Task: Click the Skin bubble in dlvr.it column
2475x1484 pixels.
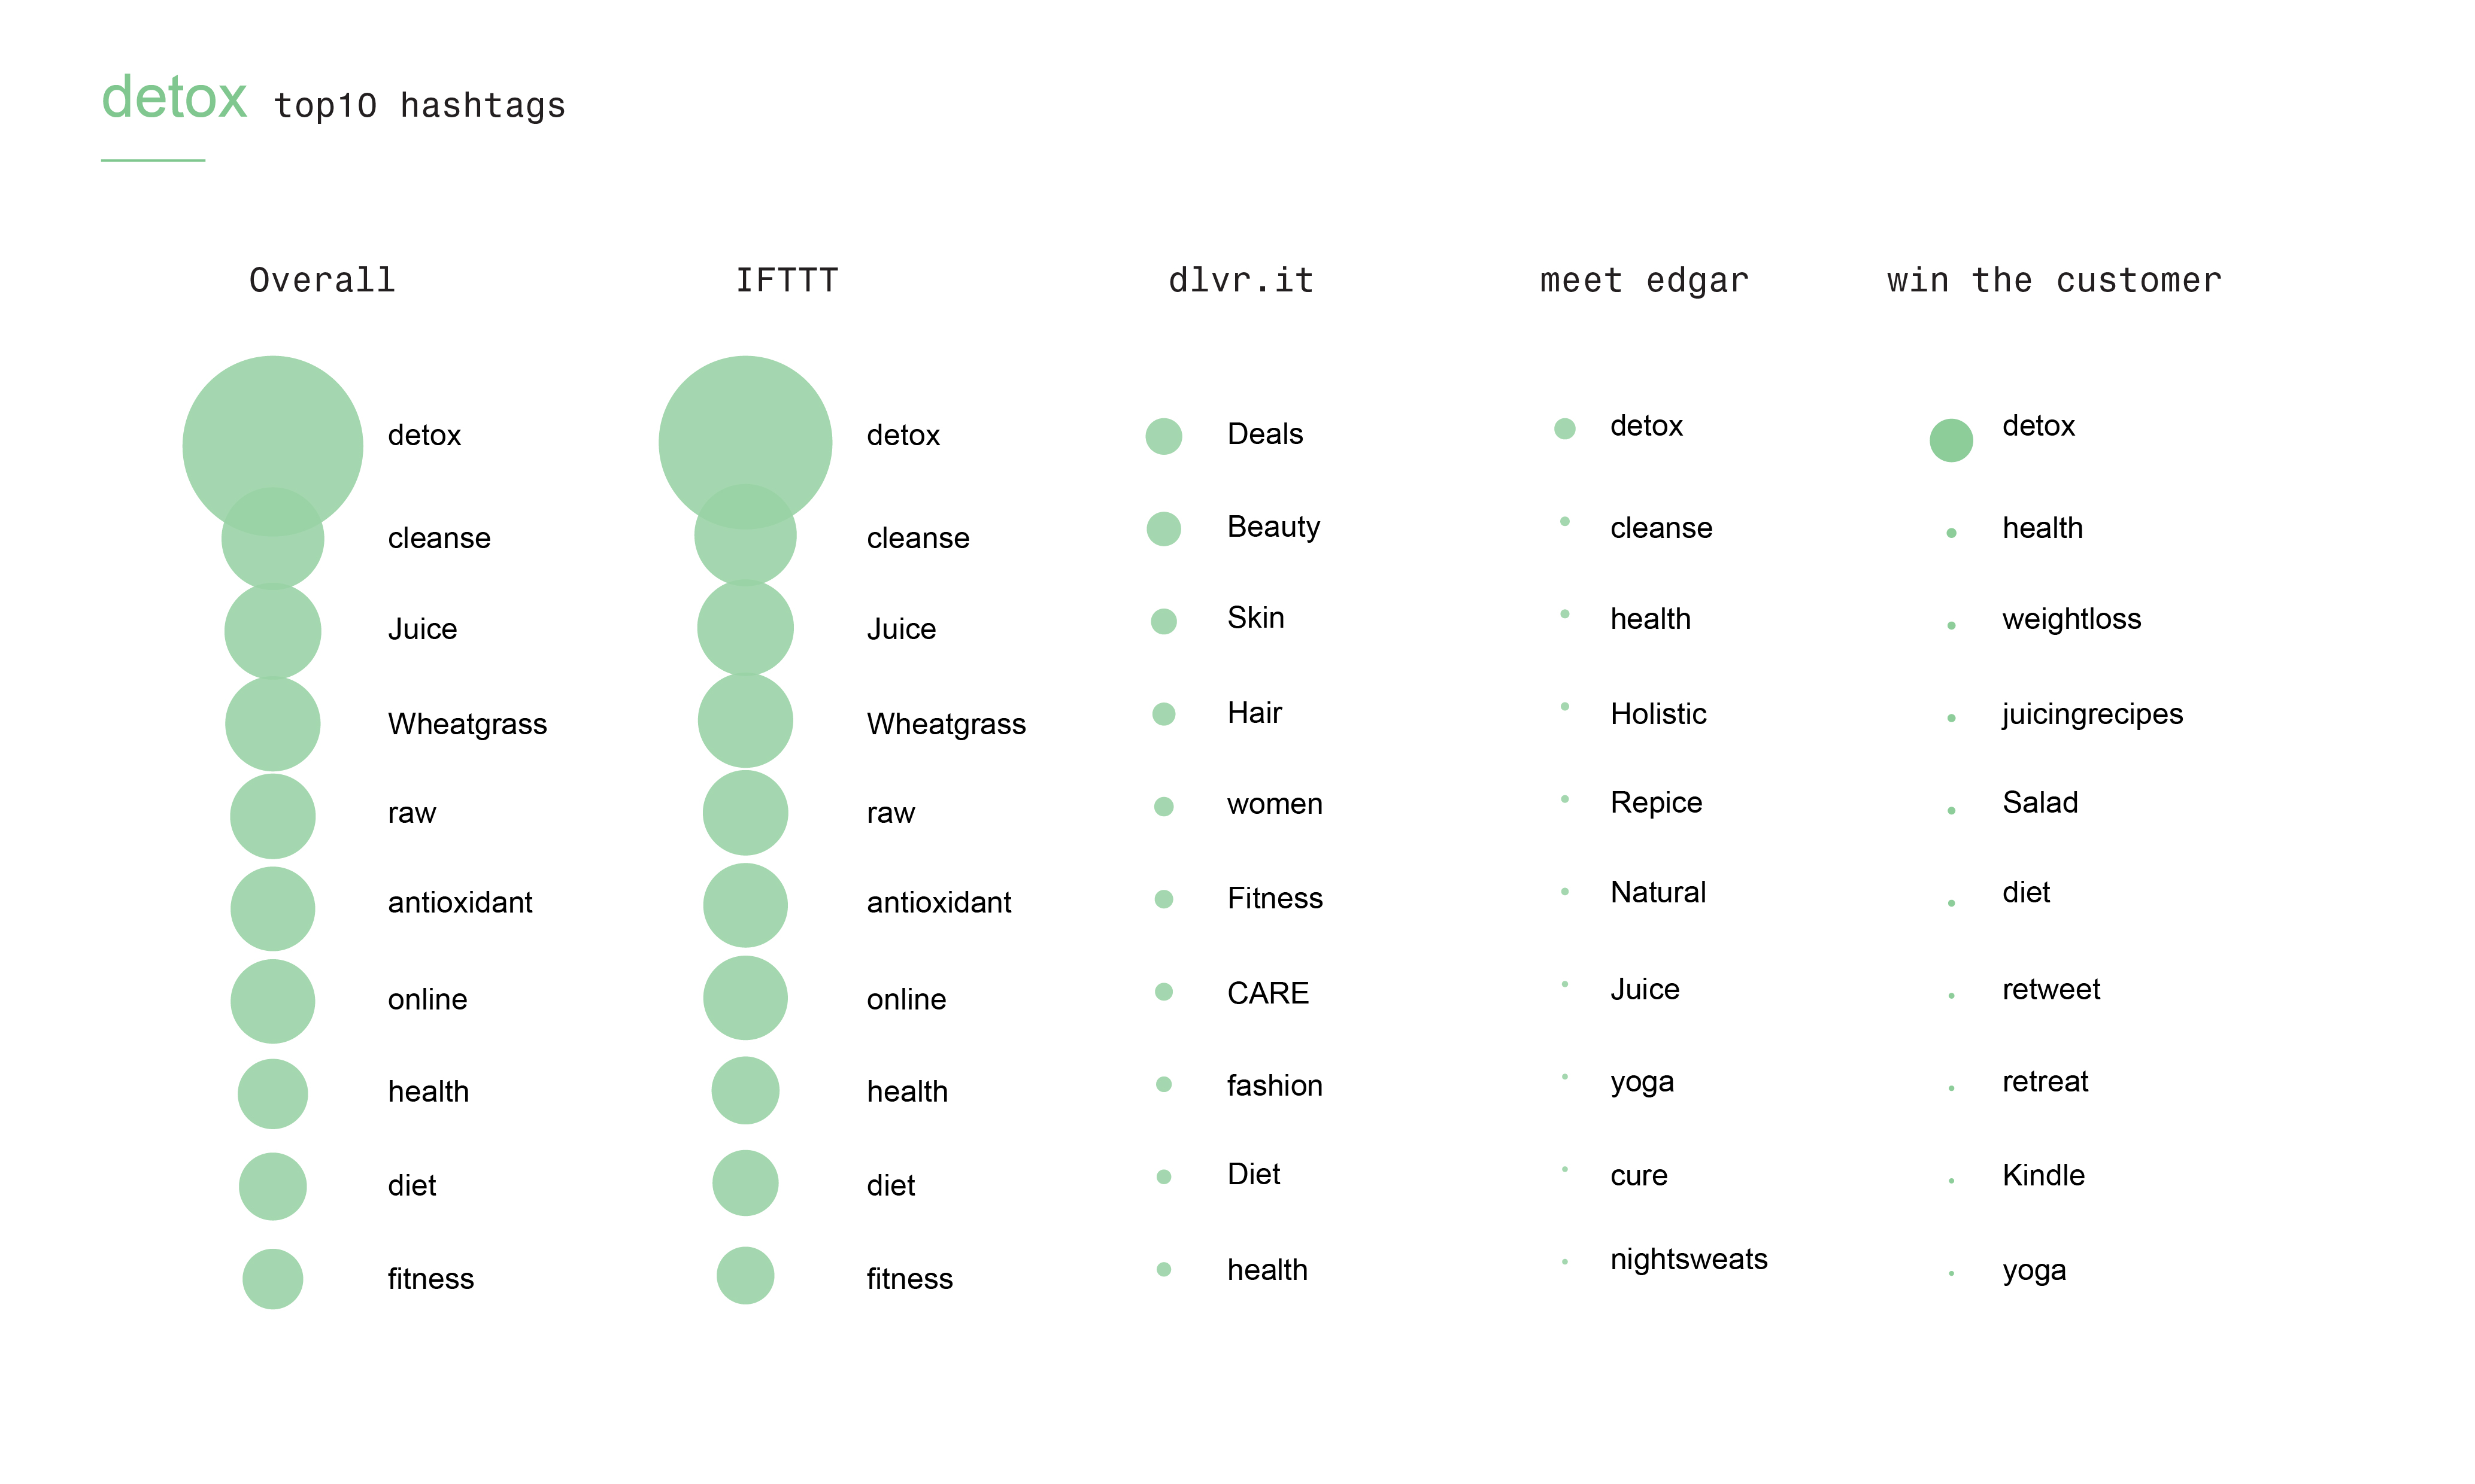Action: click(1163, 622)
